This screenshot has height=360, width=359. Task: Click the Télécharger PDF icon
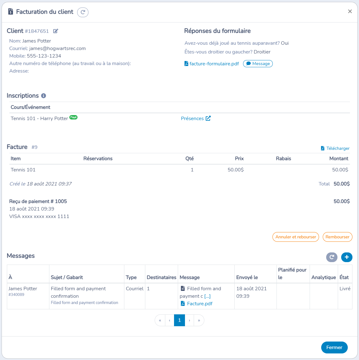pyautogui.click(x=322, y=148)
